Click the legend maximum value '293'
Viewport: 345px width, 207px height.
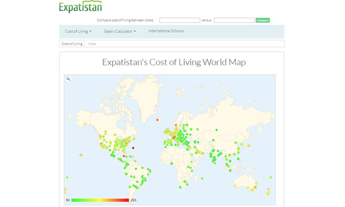point(133,200)
